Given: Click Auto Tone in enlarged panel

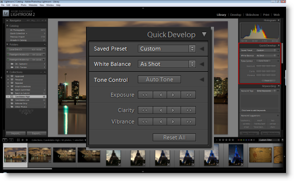Looking at the screenshot, I should 159,79.
